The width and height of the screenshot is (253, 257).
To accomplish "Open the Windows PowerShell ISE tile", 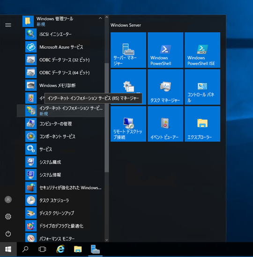I will tap(202, 50).
